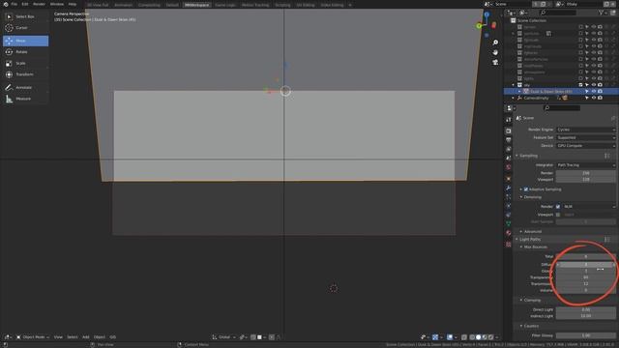Toggle Denoising Render checkbox
The width and height of the screenshot is (619, 348).
558,207
